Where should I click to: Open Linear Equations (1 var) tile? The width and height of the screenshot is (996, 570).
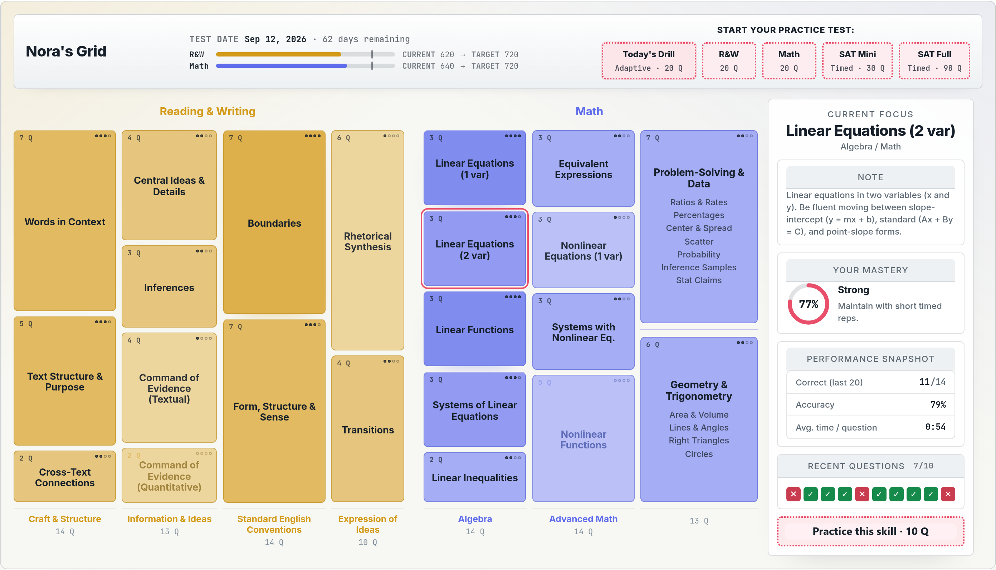tap(474, 168)
